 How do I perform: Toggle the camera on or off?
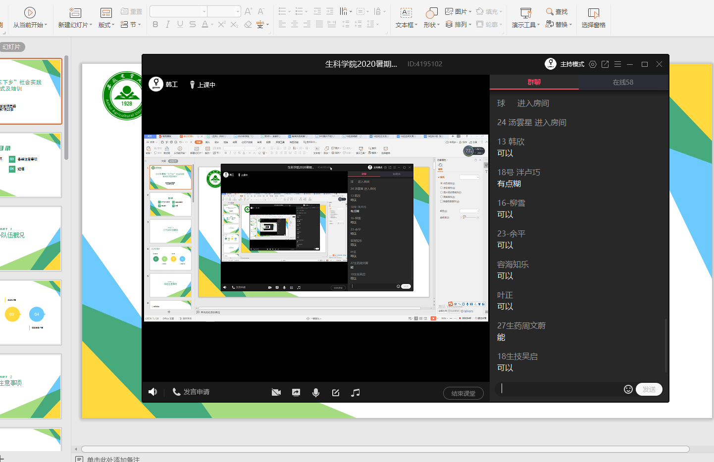point(276,392)
